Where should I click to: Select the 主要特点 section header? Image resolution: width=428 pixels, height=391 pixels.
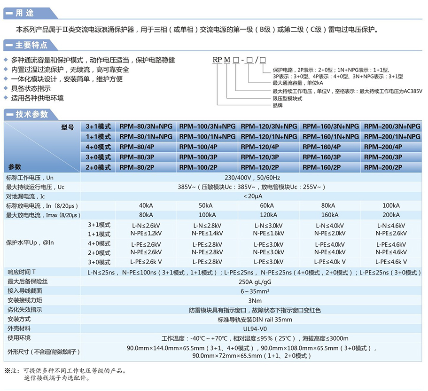(31, 45)
